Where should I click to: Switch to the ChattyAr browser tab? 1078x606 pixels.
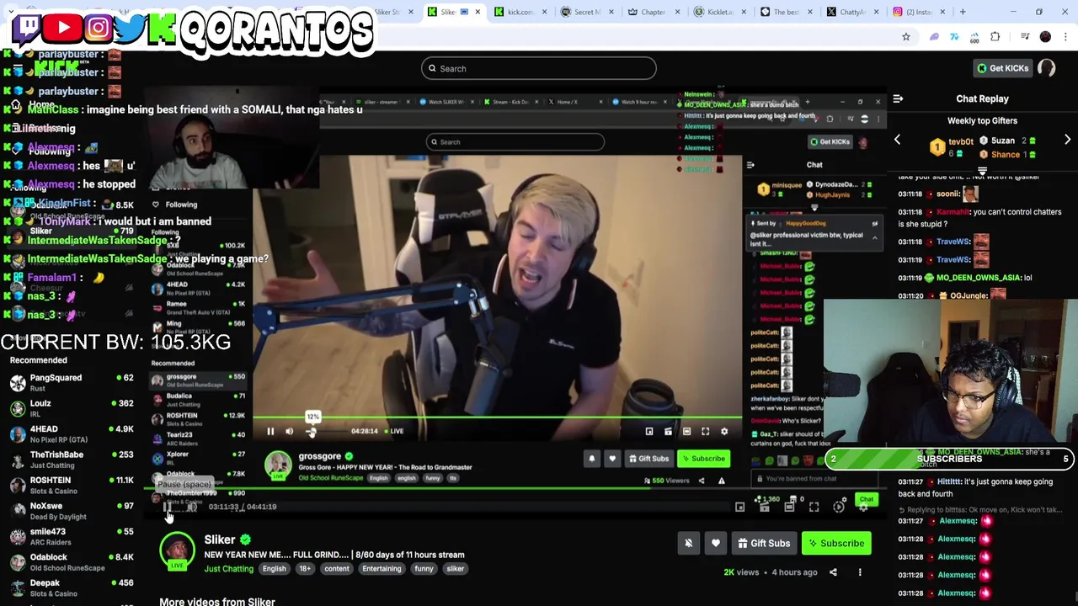coord(852,12)
